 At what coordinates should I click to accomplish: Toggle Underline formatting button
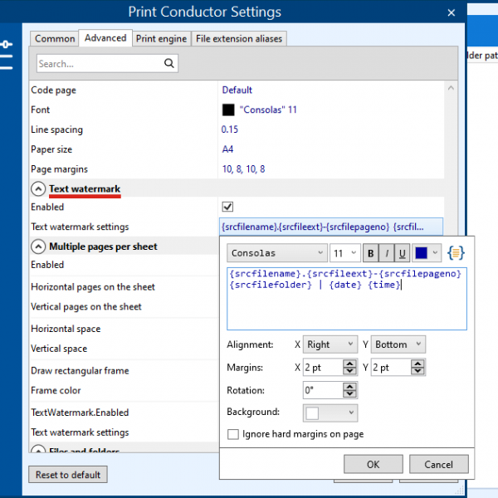402,253
